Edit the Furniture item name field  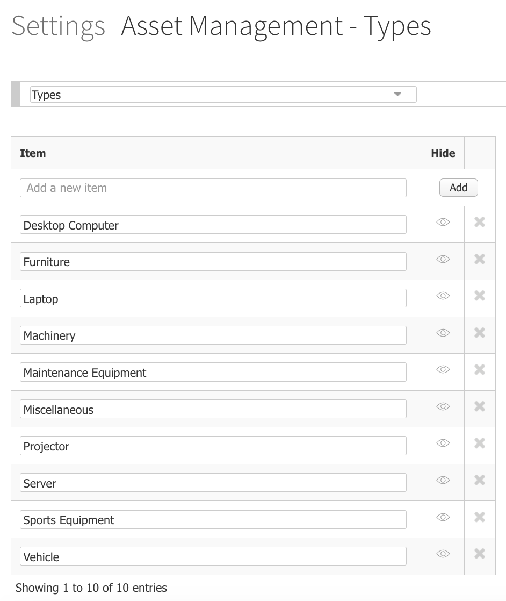click(x=213, y=261)
